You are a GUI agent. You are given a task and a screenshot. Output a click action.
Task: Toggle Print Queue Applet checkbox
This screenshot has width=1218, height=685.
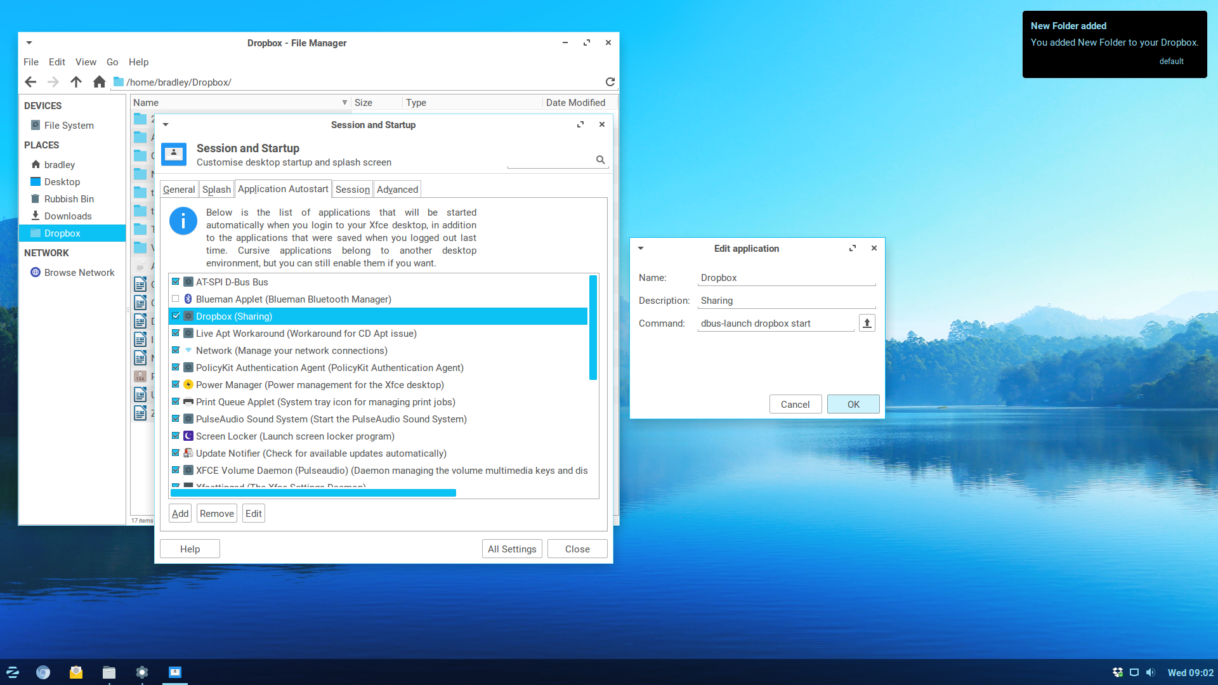click(x=176, y=401)
